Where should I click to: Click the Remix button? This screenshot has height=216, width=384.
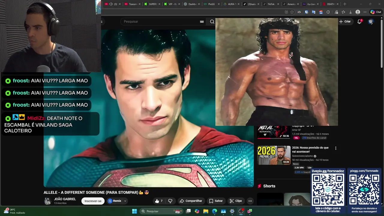click(115, 201)
